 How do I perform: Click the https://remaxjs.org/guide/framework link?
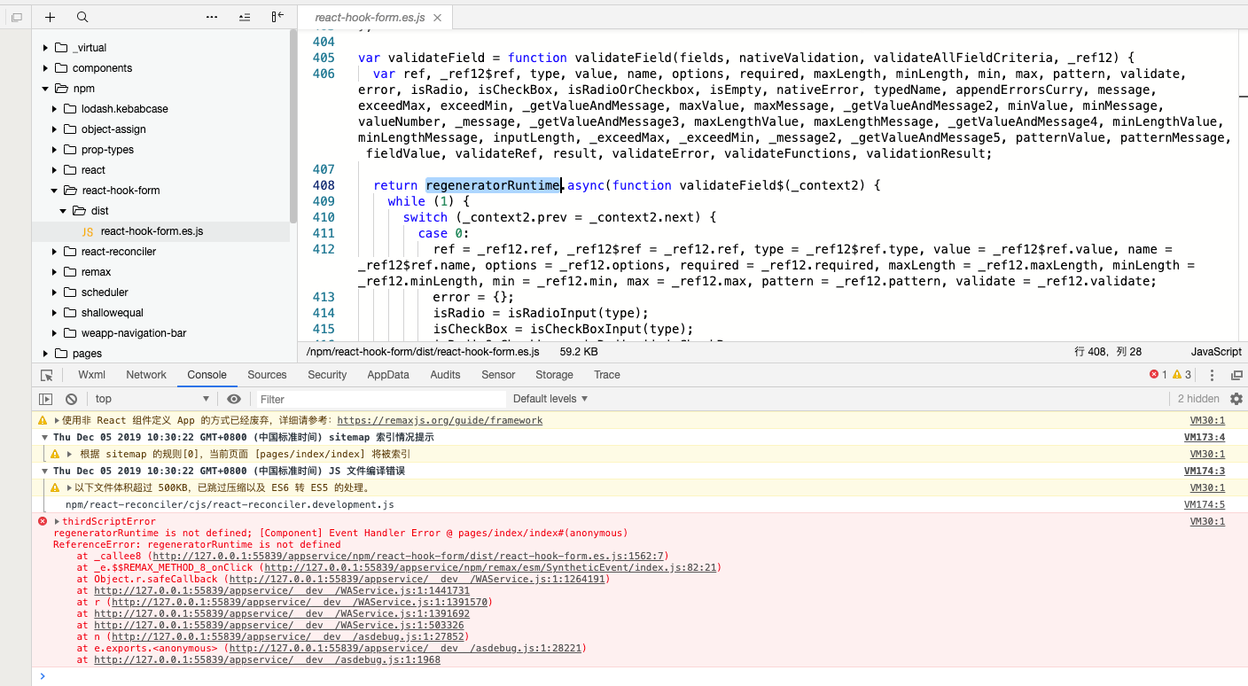pos(439,419)
